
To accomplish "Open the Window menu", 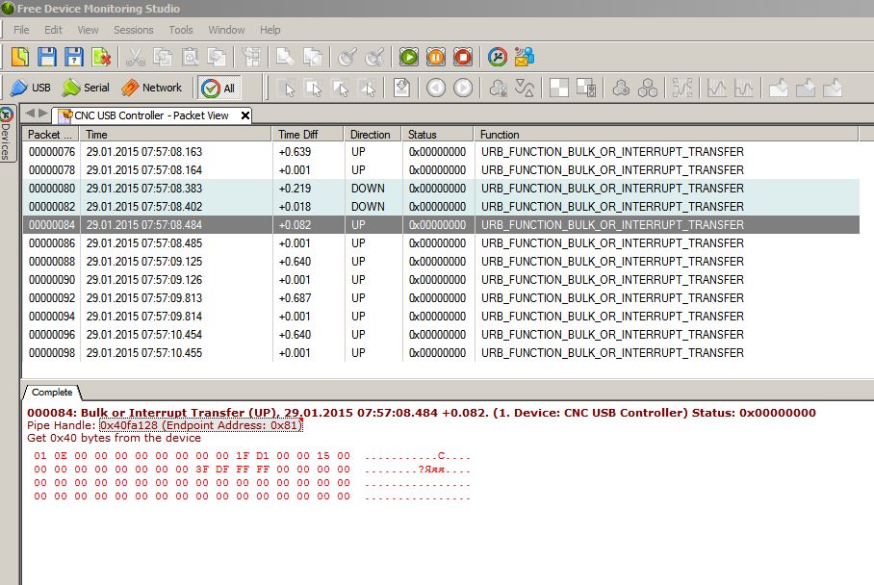I will tap(226, 30).
